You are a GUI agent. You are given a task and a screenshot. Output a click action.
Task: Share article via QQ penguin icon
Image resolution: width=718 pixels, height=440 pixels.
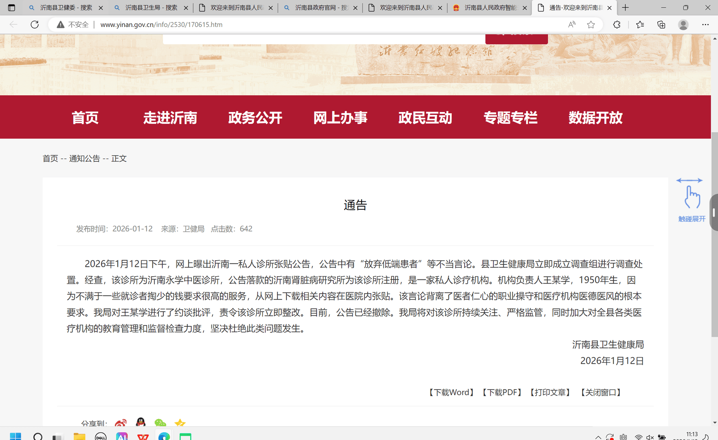pyautogui.click(x=141, y=422)
